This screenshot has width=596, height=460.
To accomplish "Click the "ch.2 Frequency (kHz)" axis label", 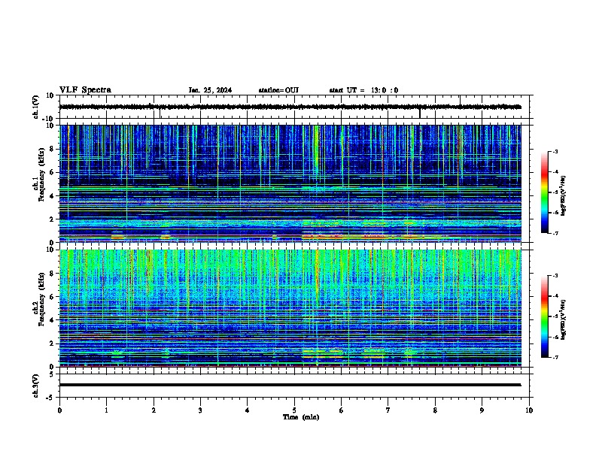I will coord(39,299).
